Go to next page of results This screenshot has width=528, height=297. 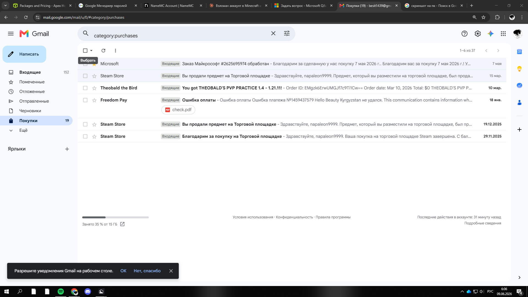point(498,51)
